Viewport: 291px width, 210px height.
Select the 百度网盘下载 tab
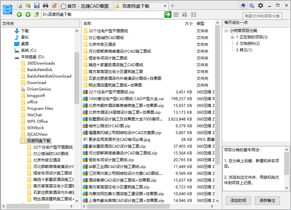[x=141, y=6]
